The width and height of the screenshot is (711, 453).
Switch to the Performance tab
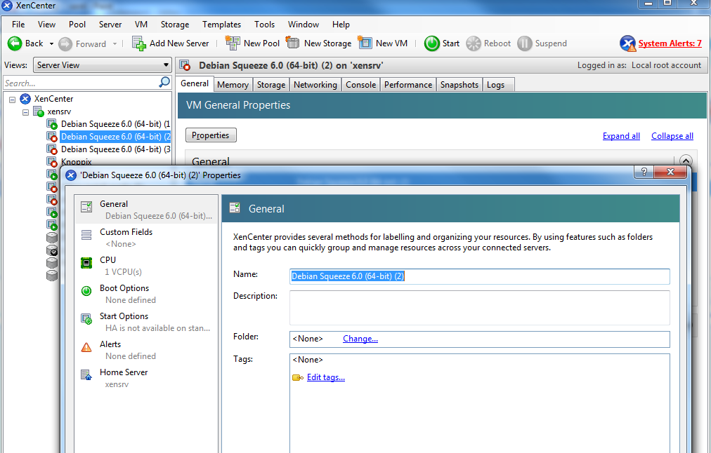[x=408, y=85]
